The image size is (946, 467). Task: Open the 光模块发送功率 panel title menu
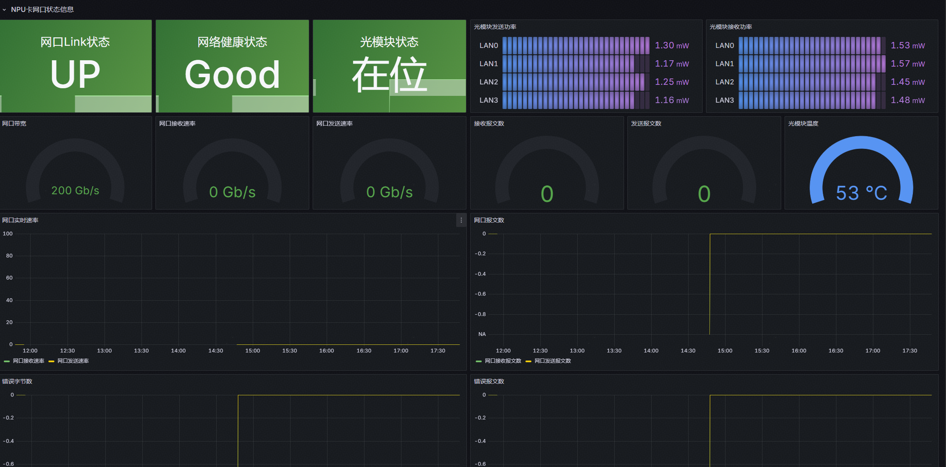coord(495,27)
